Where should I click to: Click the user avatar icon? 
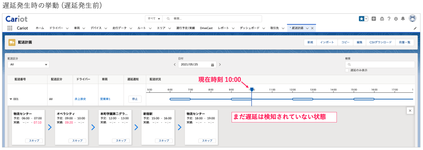(412, 18)
